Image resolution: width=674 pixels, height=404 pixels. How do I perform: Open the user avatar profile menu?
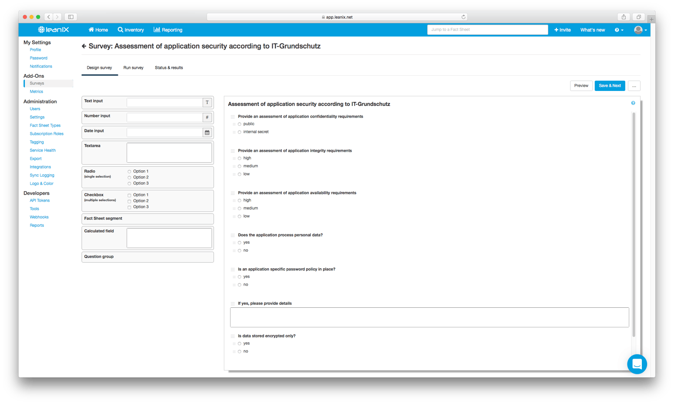[x=638, y=30]
